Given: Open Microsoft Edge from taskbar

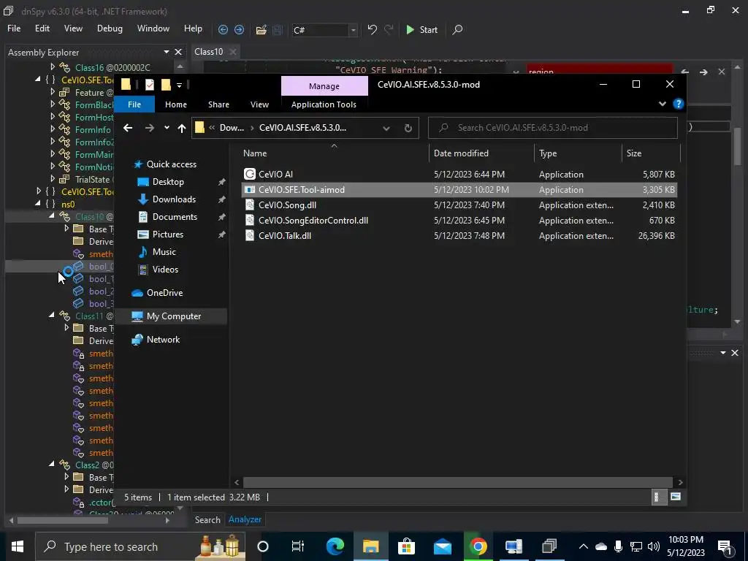Looking at the screenshot, I should click(x=335, y=546).
